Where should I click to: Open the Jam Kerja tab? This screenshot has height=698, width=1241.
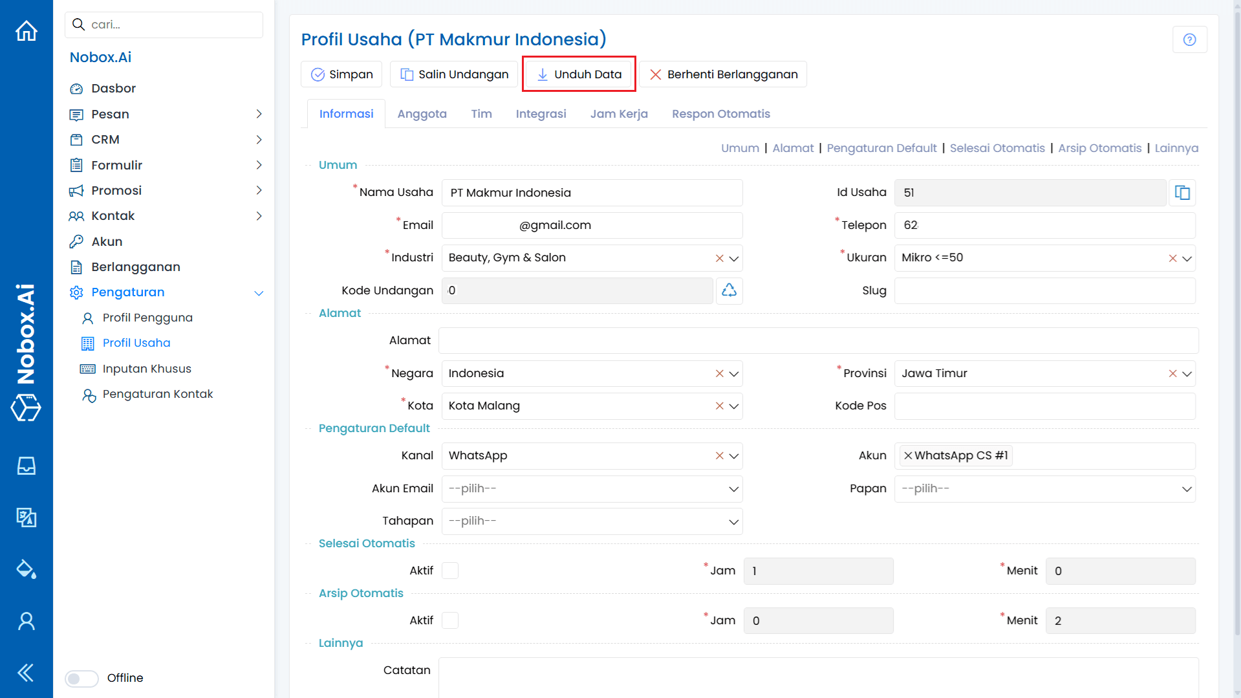coord(619,113)
